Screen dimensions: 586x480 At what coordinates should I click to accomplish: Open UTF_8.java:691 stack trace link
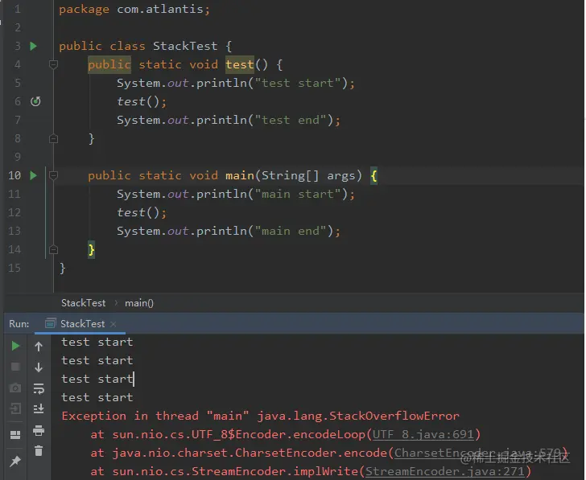point(423,434)
